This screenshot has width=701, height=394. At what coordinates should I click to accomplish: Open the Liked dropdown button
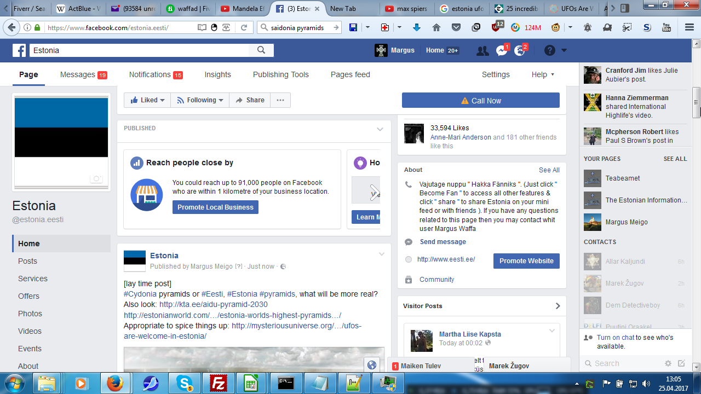click(147, 100)
